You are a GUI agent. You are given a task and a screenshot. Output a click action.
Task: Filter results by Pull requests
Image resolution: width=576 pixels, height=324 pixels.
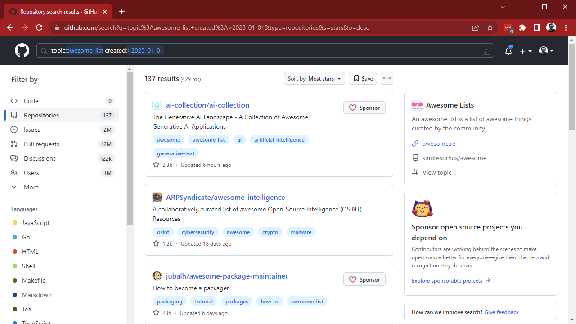click(63, 144)
